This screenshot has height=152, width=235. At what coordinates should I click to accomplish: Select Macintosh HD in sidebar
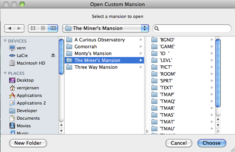click(31, 63)
